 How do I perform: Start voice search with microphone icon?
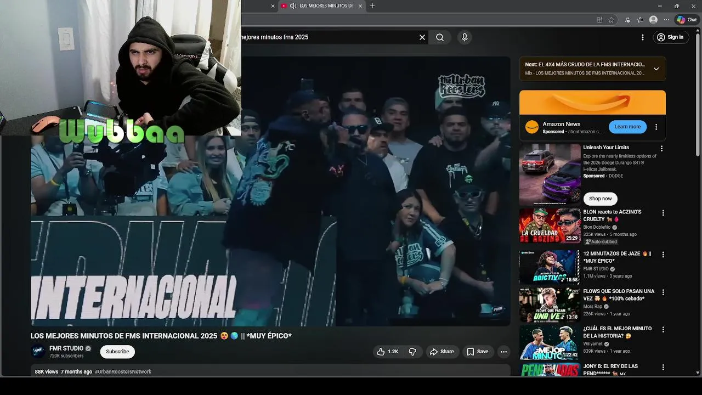click(x=465, y=37)
